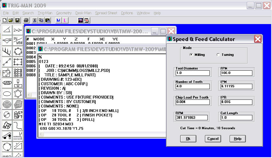272x158 pixels.
Task: Save using the floppy disk icon
Action: click(x=17, y=20)
